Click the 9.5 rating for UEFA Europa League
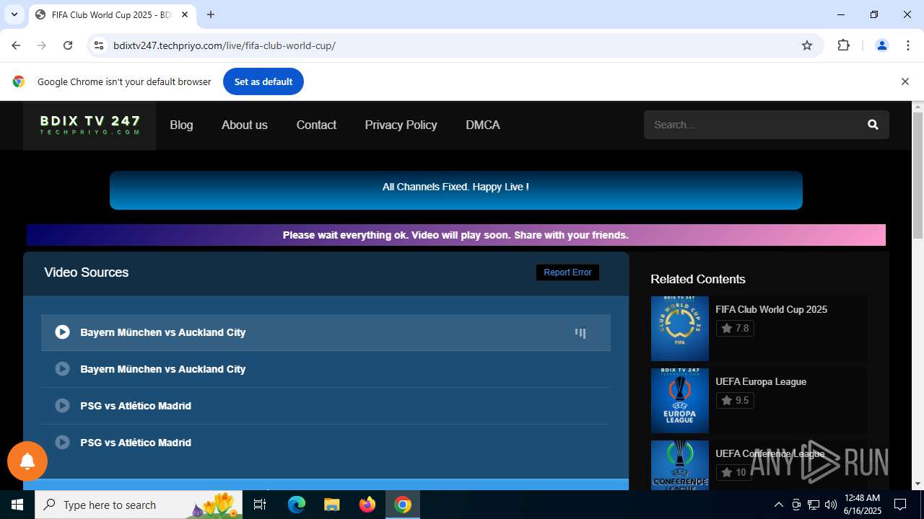This screenshot has width=924, height=519. [x=735, y=400]
